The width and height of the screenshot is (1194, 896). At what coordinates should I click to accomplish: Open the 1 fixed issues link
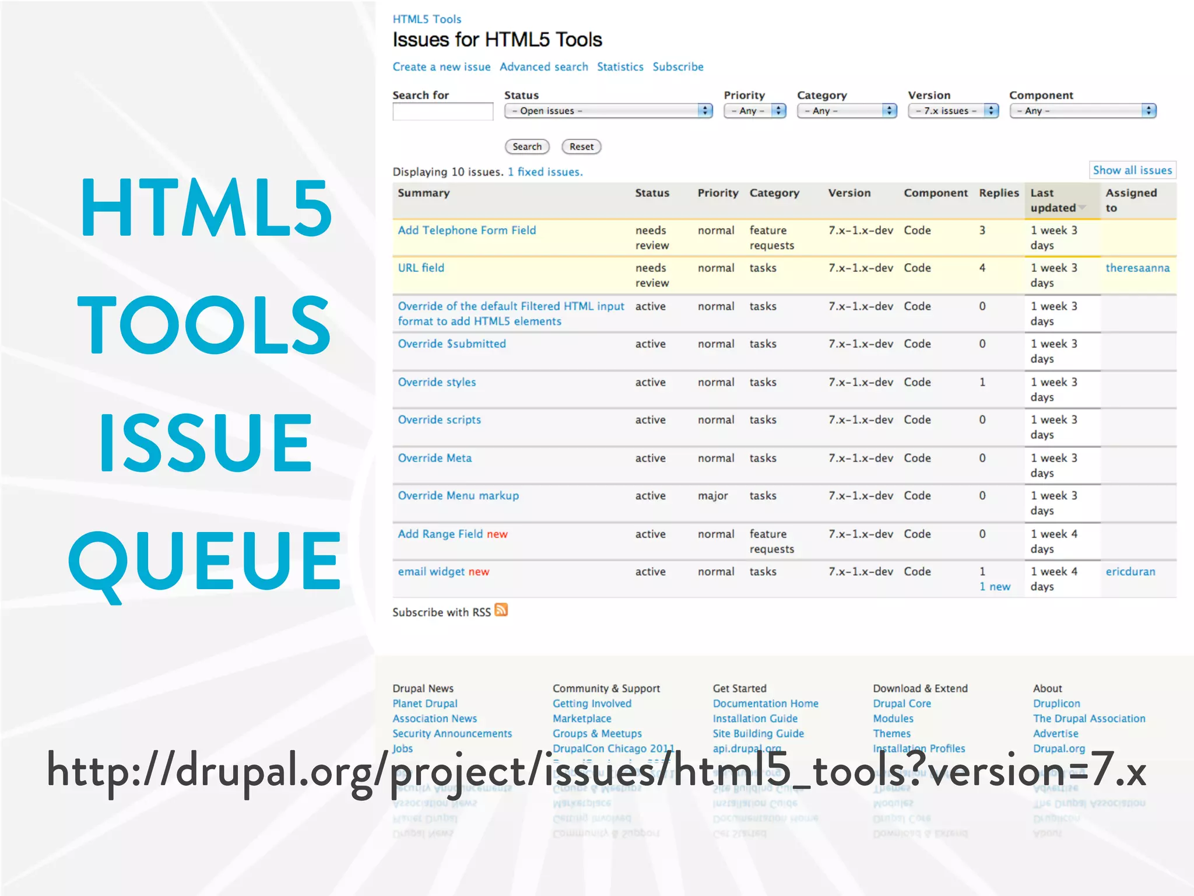[x=545, y=172]
